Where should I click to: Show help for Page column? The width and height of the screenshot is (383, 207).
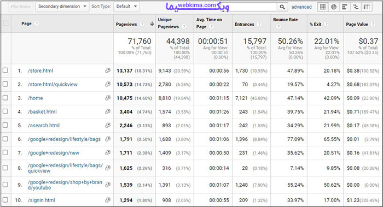[x=37, y=23]
